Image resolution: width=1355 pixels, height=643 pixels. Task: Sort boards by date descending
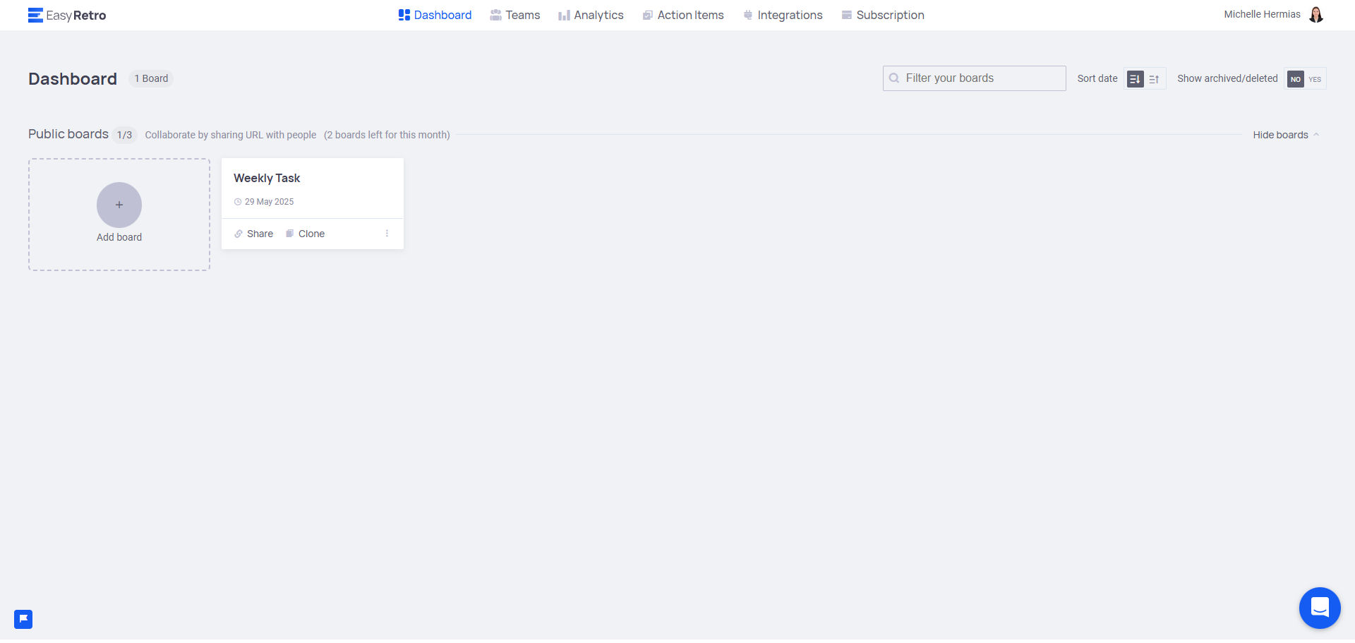point(1135,79)
